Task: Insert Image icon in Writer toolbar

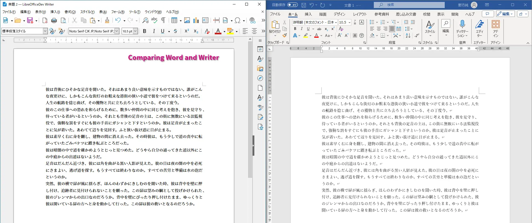Action: coord(187,20)
